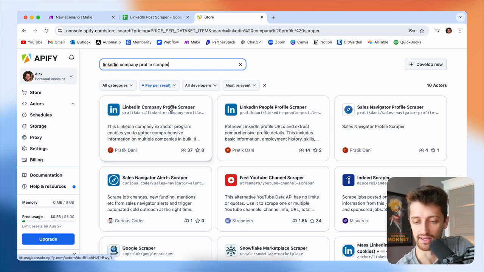Open the AirTable bookmark

point(377,42)
